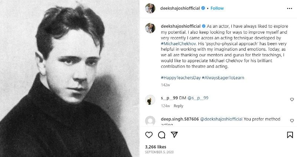Open the @deekshajoshiofficial mention in comment
Image resolution: width=297 pixels, height=157 pixels.
coord(222,119)
